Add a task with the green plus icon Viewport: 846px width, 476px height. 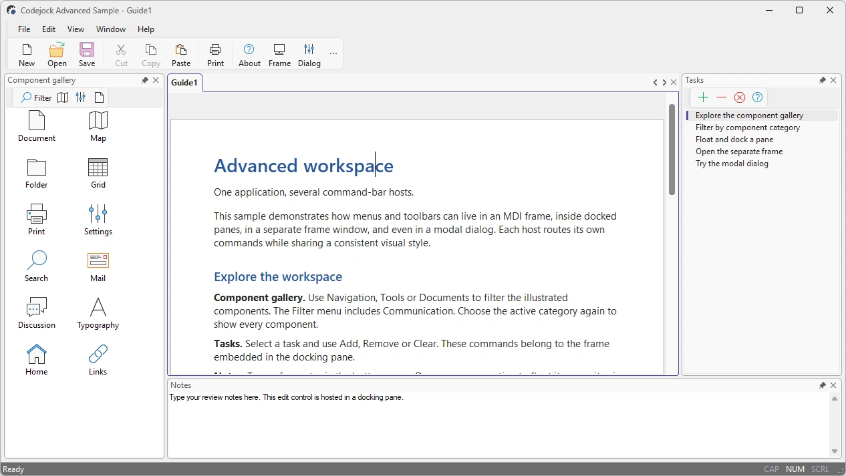coord(703,97)
